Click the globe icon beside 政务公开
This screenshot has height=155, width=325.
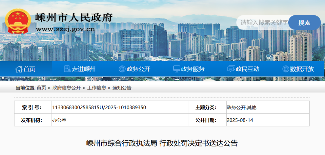[x=122, y=69]
